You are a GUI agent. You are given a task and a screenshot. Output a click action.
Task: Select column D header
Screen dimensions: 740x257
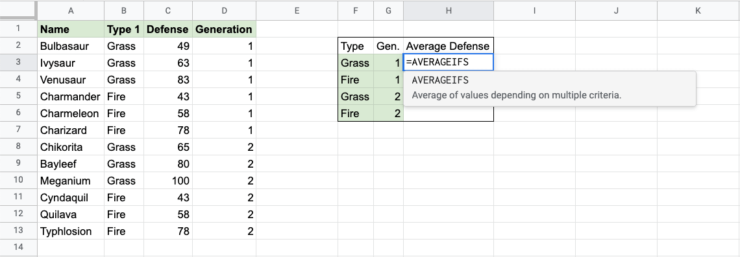224,10
